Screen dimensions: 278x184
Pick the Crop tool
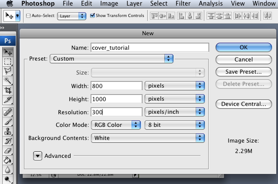(x=7, y=90)
